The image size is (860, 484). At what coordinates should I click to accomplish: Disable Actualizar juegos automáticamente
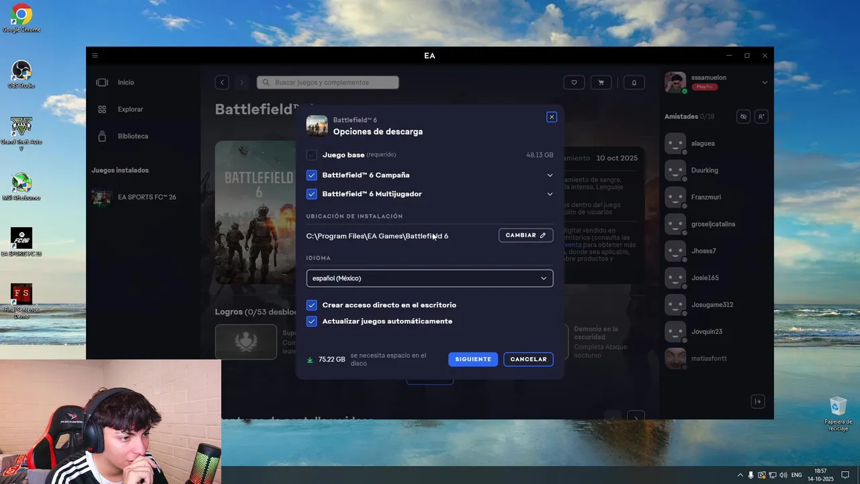tap(312, 321)
